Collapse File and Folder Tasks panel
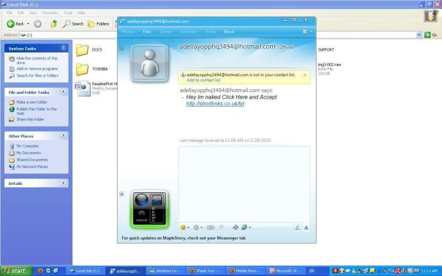This screenshot has height=276, width=442. 64,92
